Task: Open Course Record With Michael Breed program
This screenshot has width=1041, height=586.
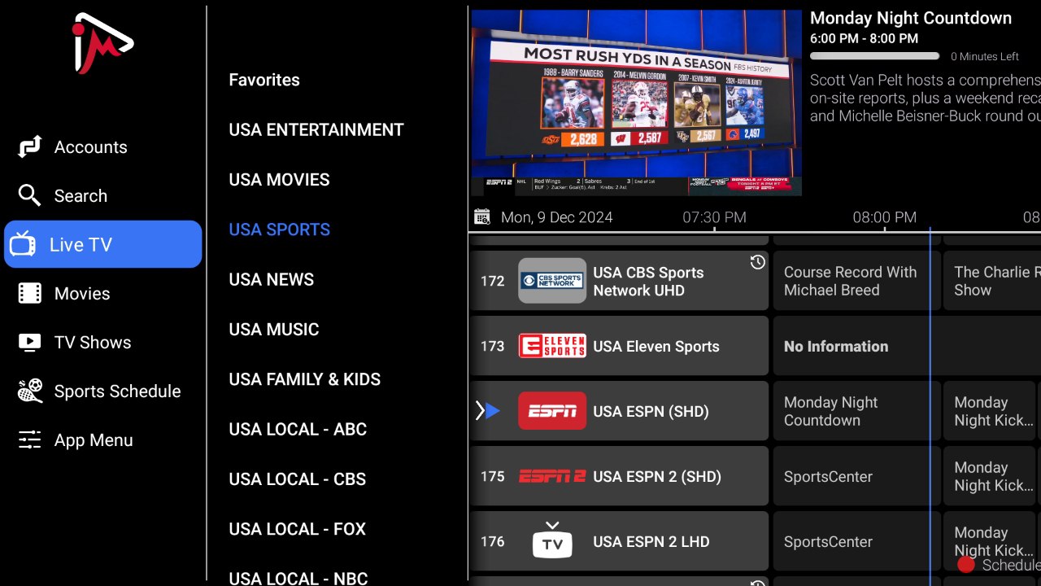Action: click(856, 281)
